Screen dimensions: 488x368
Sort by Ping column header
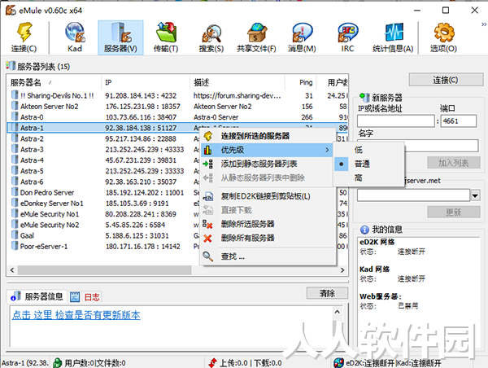[301, 82]
